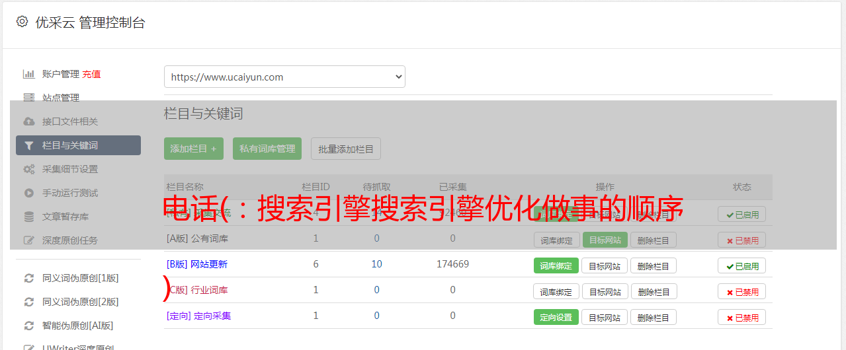
Task: Click the 栏目名称 column header
Action: tap(185, 187)
